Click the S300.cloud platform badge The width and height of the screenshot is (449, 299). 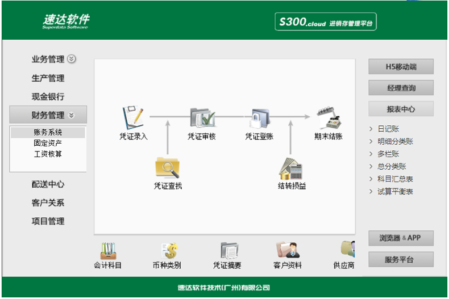click(326, 22)
